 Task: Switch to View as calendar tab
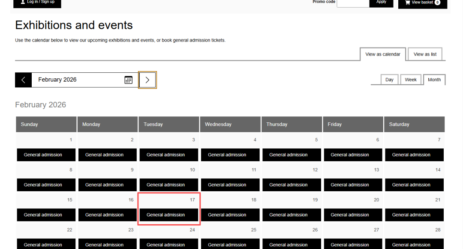coord(382,54)
